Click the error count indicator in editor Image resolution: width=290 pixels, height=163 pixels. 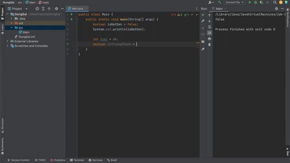173,15
